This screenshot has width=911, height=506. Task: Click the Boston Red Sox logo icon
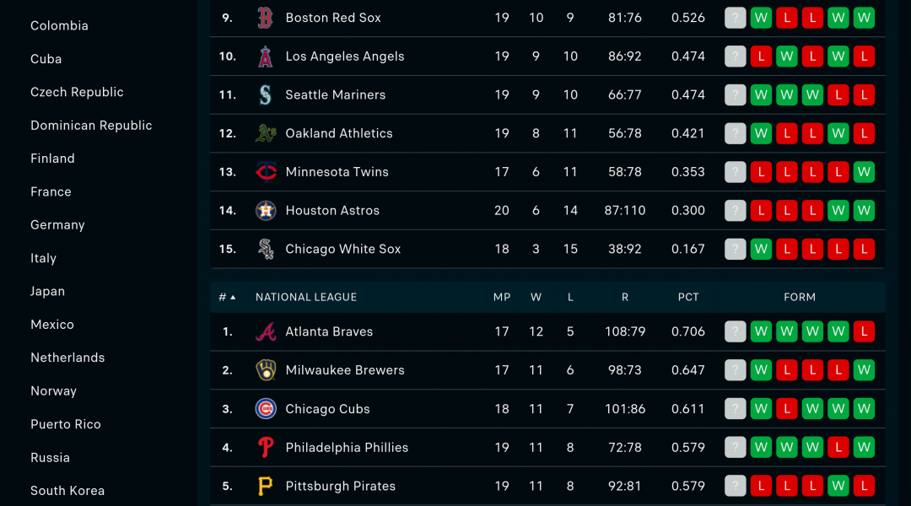(x=266, y=18)
